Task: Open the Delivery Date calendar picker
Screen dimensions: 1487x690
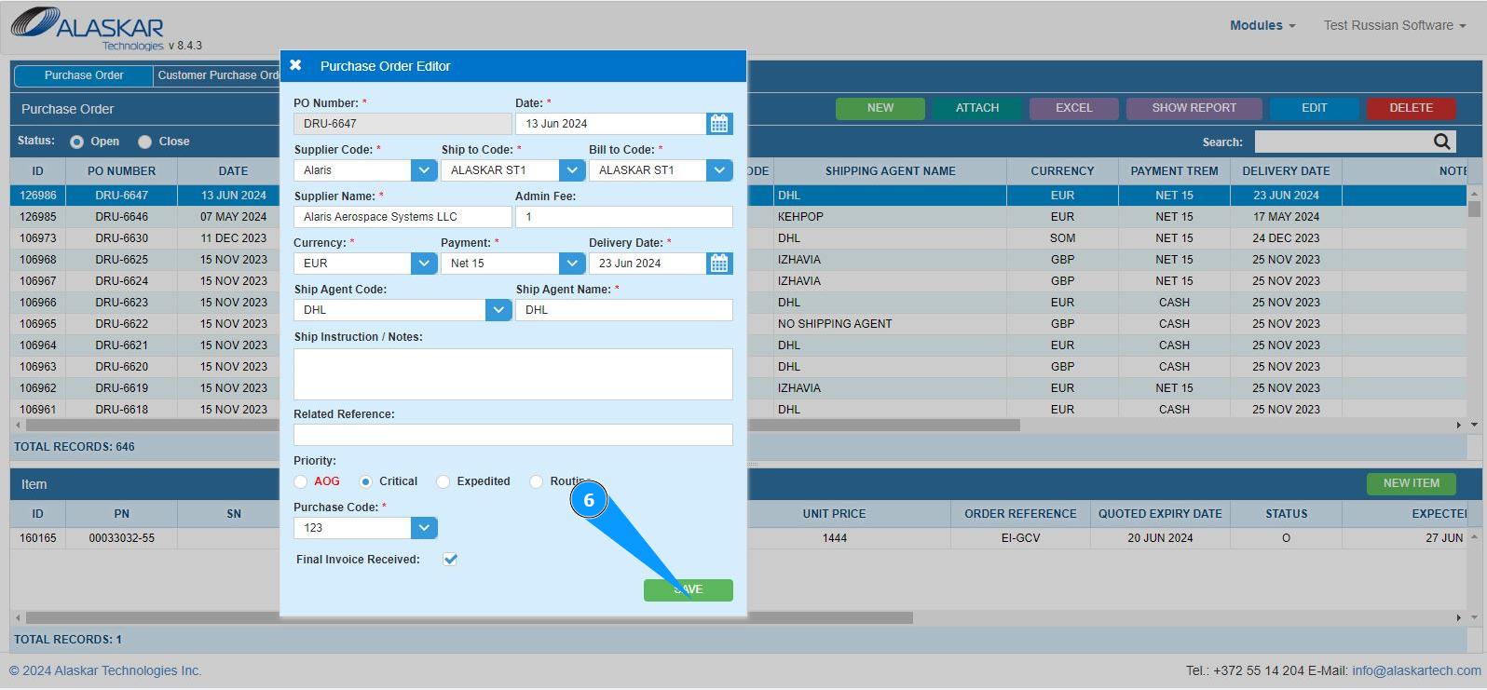Action: tap(719, 264)
